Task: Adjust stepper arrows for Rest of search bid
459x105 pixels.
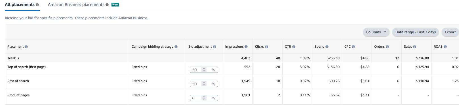Action: [x=204, y=84]
